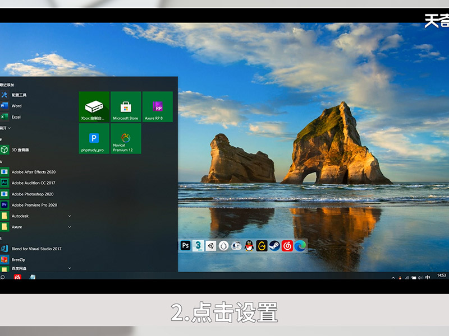Open the phpstudy_pro tile
Viewport: 449px width, 336px height.
click(x=94, y=138)
